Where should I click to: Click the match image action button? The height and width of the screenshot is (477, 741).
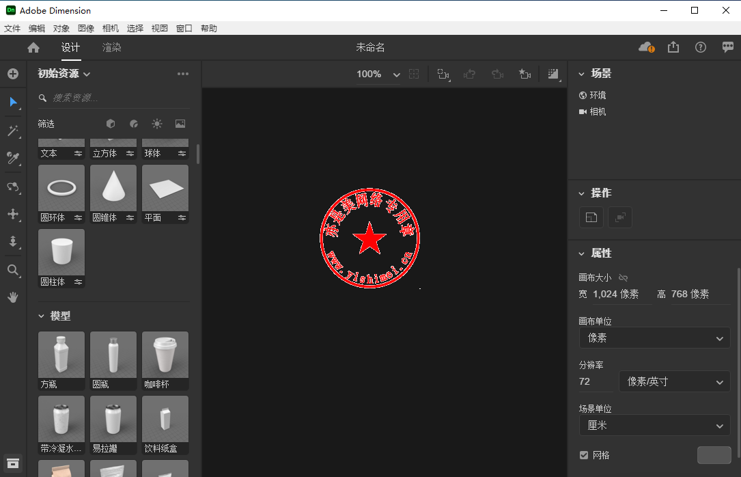(x=591, y=217)
